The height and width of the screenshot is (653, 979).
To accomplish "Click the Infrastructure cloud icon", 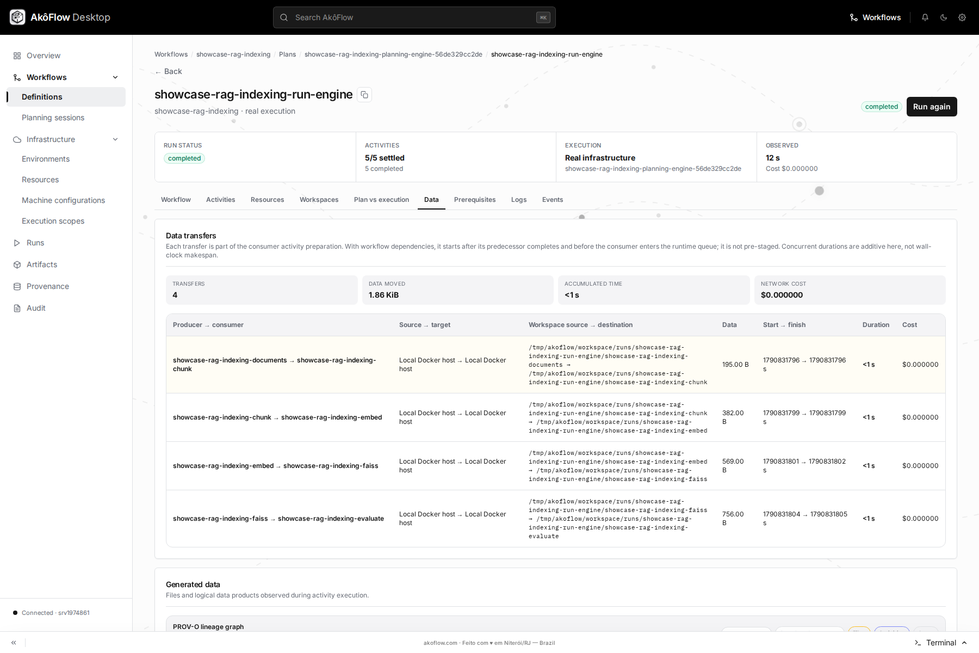I will [17, 139].
